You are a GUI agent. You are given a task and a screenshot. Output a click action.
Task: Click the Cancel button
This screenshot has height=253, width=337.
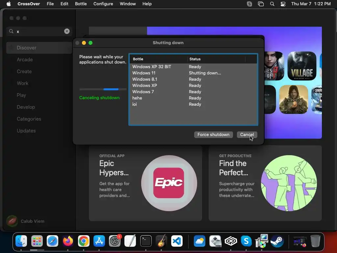pos(247,135)
